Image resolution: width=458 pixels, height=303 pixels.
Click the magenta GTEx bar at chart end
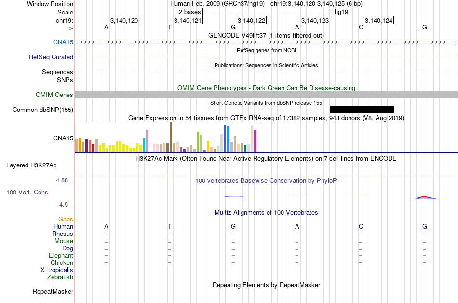pos(256,141)
